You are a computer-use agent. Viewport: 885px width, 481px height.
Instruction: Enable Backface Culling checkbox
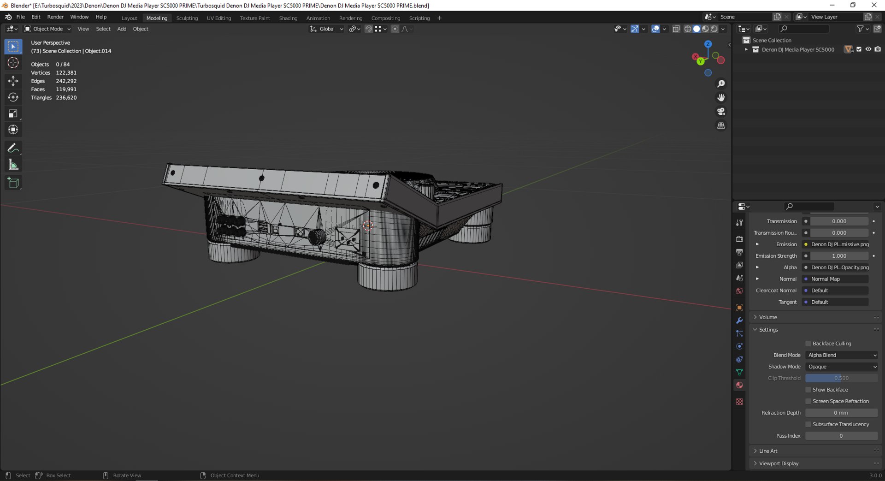pyautogui.click(x=808, y=344)
